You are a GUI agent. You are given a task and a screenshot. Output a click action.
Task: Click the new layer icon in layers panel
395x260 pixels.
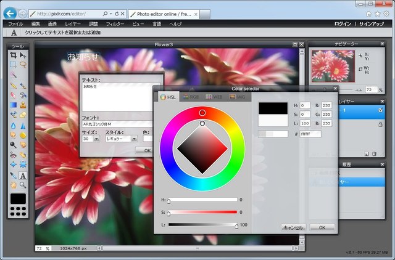coord(367,154)
